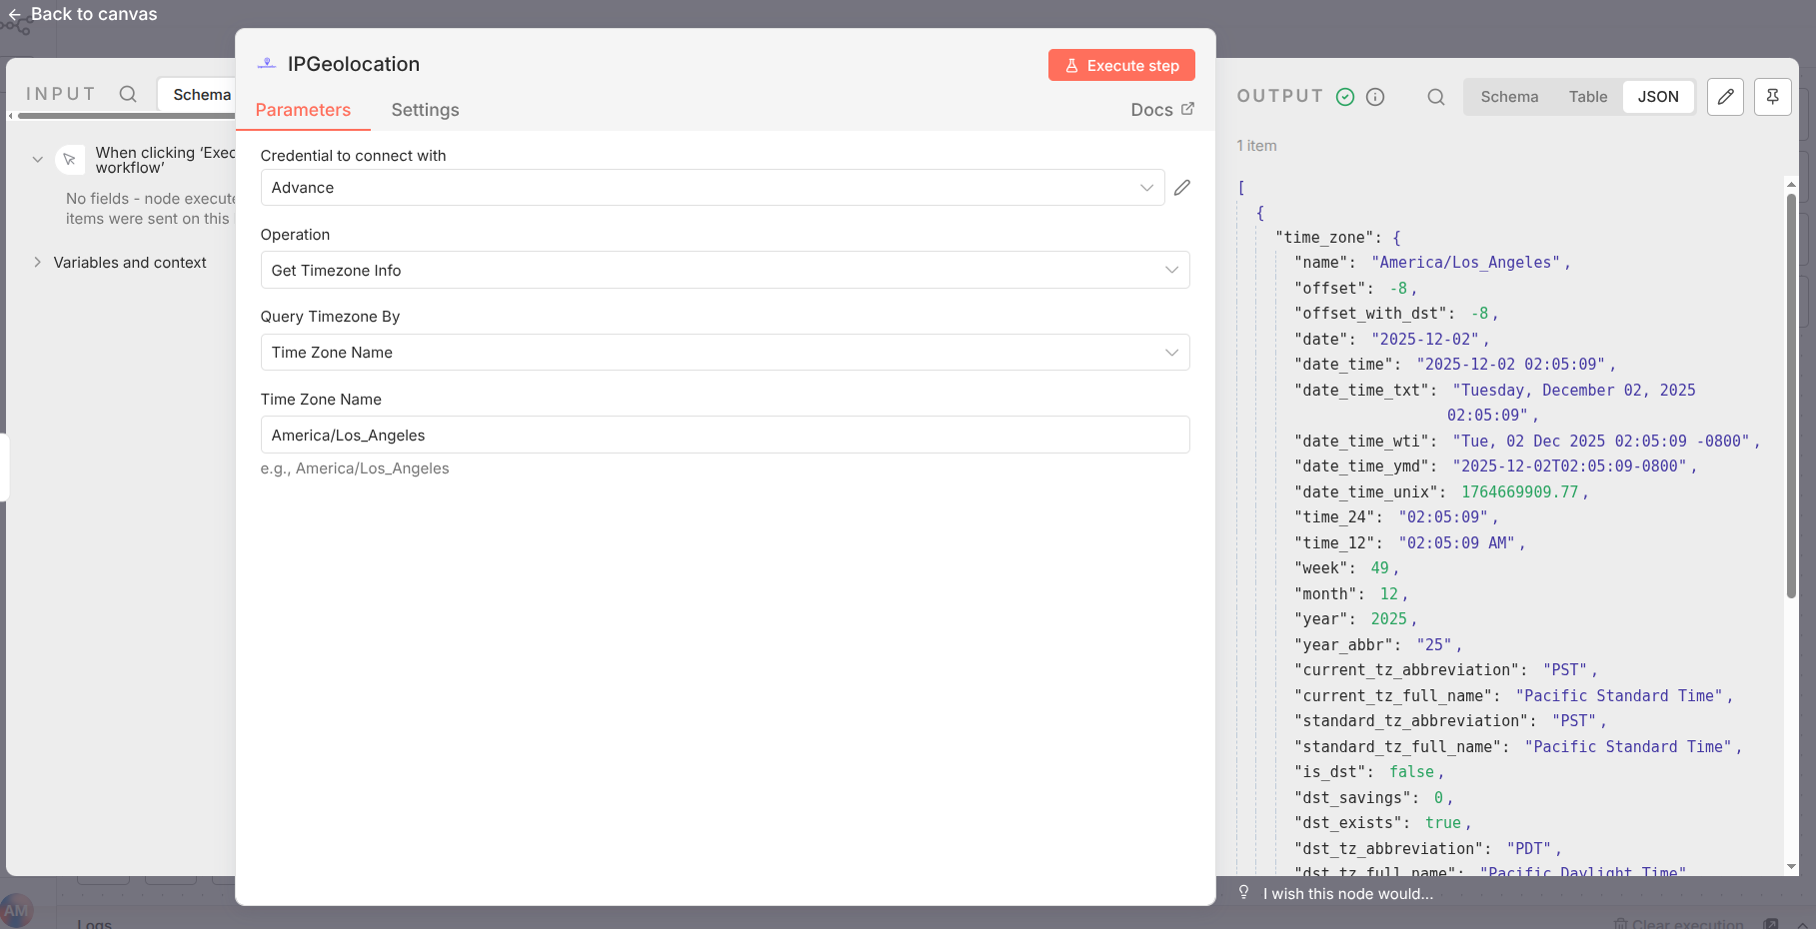The width and height of the screenshot is (1816, 929).
Task: Click the green output success checkmark icon
Action: pyautogui.click(x=1345, y=97)
